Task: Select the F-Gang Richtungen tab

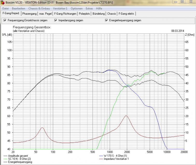Action: [65, 14]
